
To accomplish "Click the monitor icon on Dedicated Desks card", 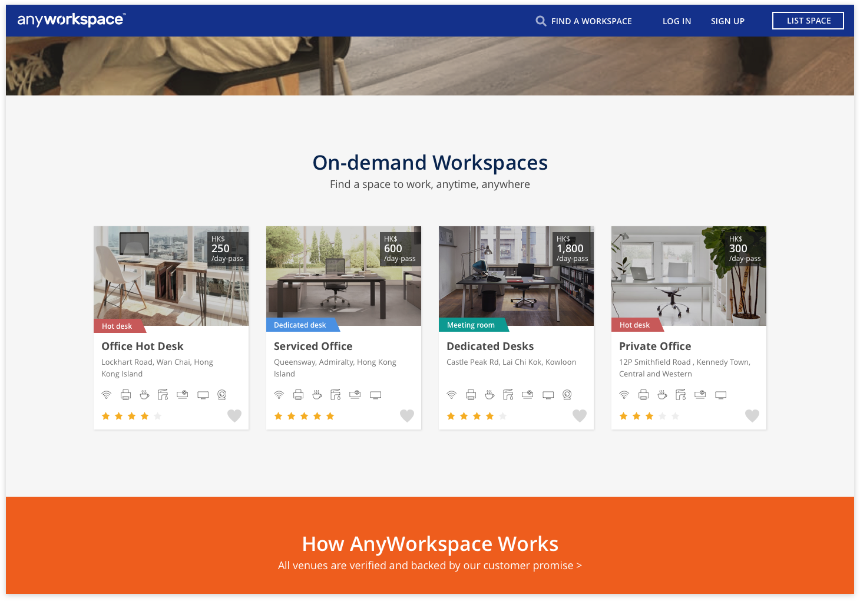I will coord(548,395).
